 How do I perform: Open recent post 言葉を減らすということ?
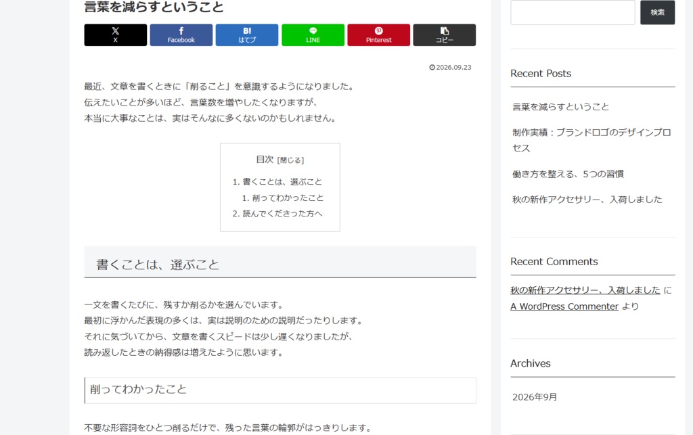(560, 107)
